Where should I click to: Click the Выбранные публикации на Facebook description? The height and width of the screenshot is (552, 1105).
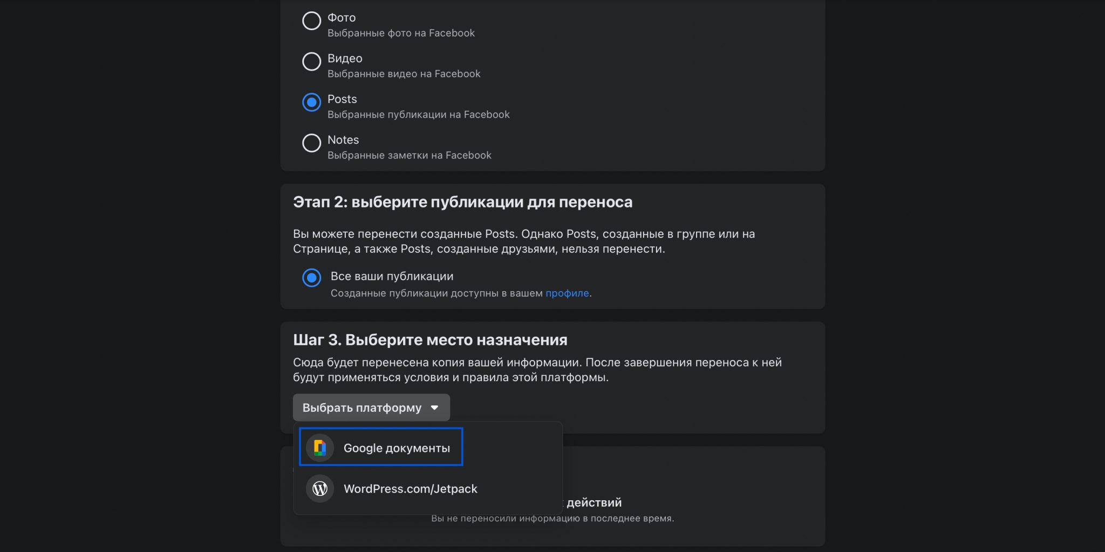[x=418, y=114]
